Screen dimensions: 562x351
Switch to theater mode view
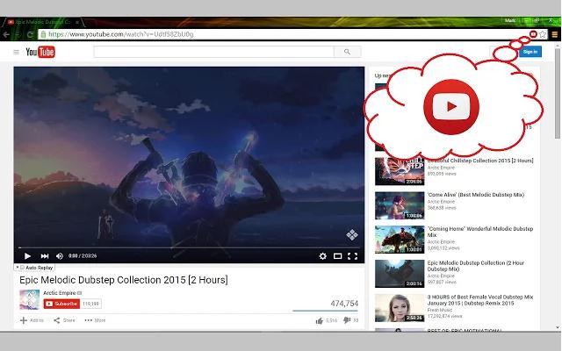(x=337, y=256)
